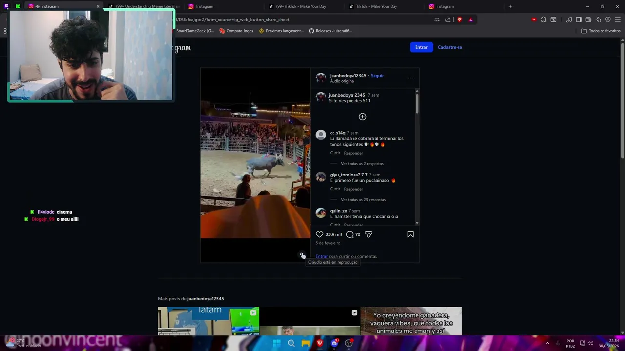Open the Brave hamburger main menu
The width and height of the screenshot is (625, 351).
tap(618, 19)
